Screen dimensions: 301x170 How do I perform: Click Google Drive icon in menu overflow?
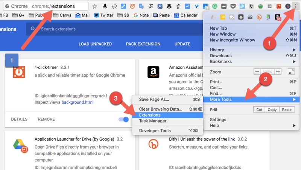(213, 17)
